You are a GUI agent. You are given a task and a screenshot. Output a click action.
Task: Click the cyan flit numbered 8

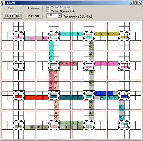pos(80,34)
